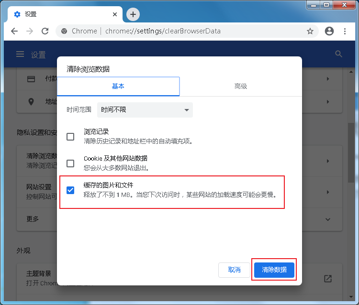Viewport: 359px width, 305px height.
Task: Close the 设置 tab
Action: (115, 14)
